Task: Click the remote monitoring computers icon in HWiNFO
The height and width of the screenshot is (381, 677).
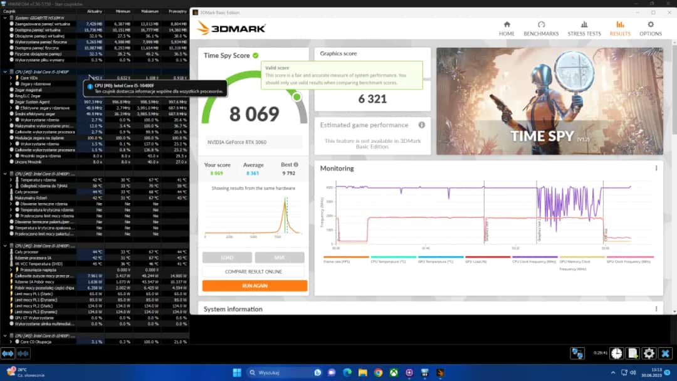Action: (577, 353)
